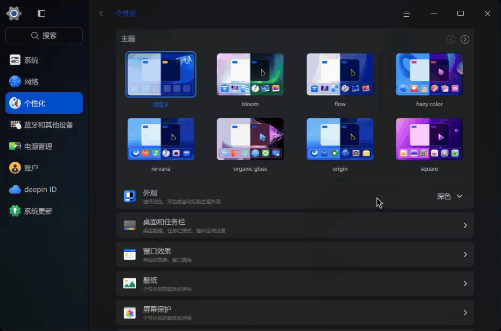The height and width of the screenshot is (331, 501).
Task: Click the 窗口效果 title text
Action: 157,251
